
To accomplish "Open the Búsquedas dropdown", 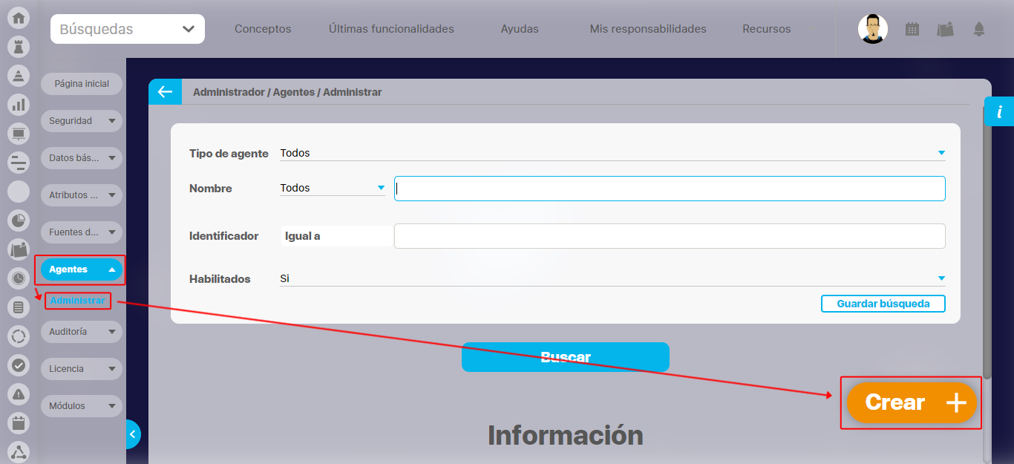I will point(128,30).
